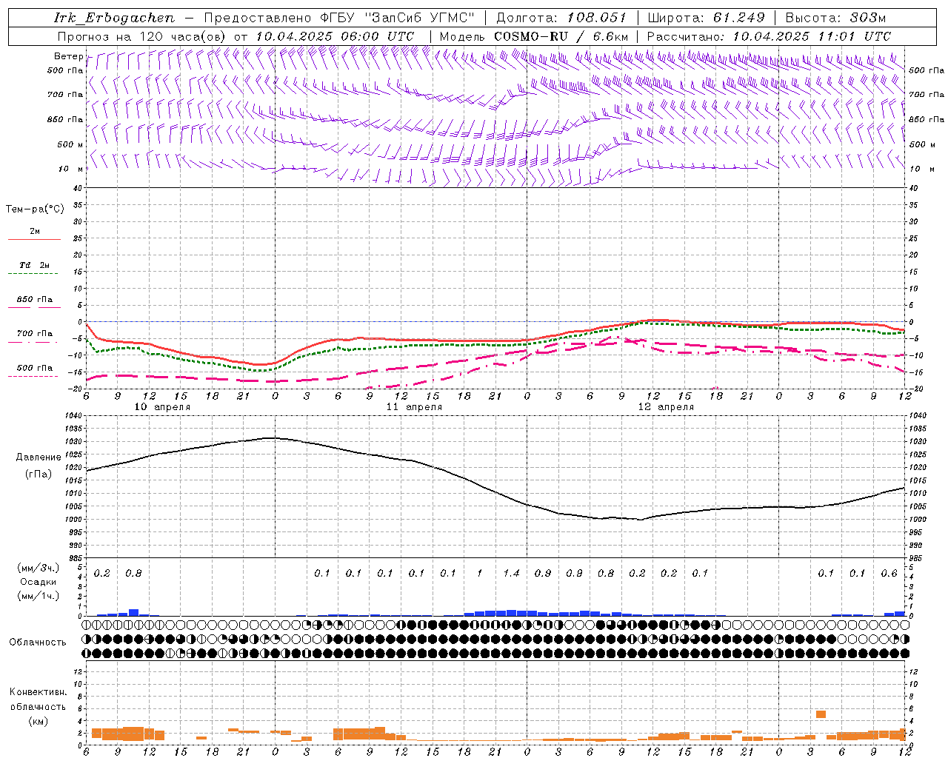Click the precipitation value "1.4"
This screenshot has width=948, height=758.
pyautogui.click(x=512, y=573)
